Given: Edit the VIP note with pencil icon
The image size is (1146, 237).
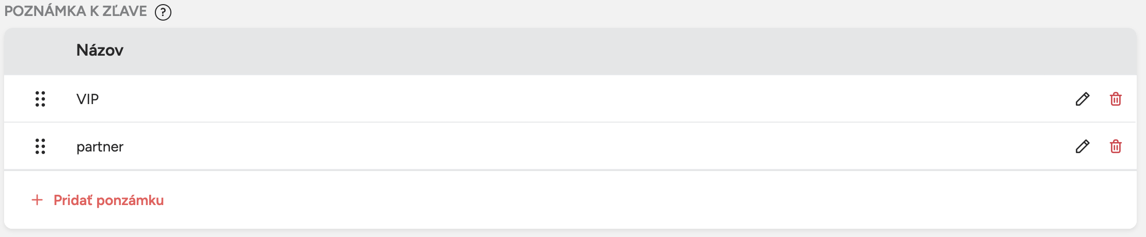Looking at the screenshot, I should (x=1083, y=99).
